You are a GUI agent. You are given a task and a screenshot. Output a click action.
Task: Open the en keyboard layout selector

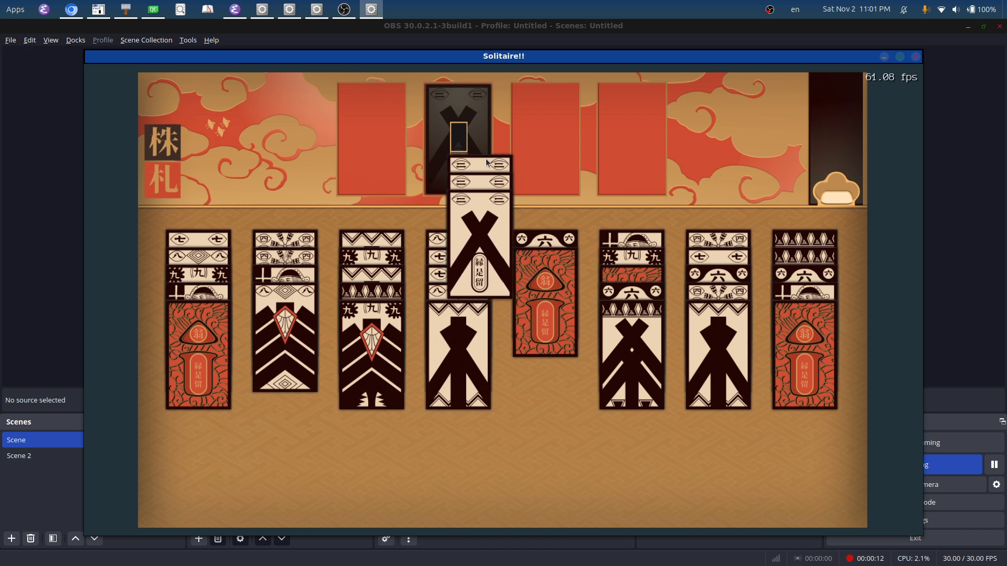[795, 9]
